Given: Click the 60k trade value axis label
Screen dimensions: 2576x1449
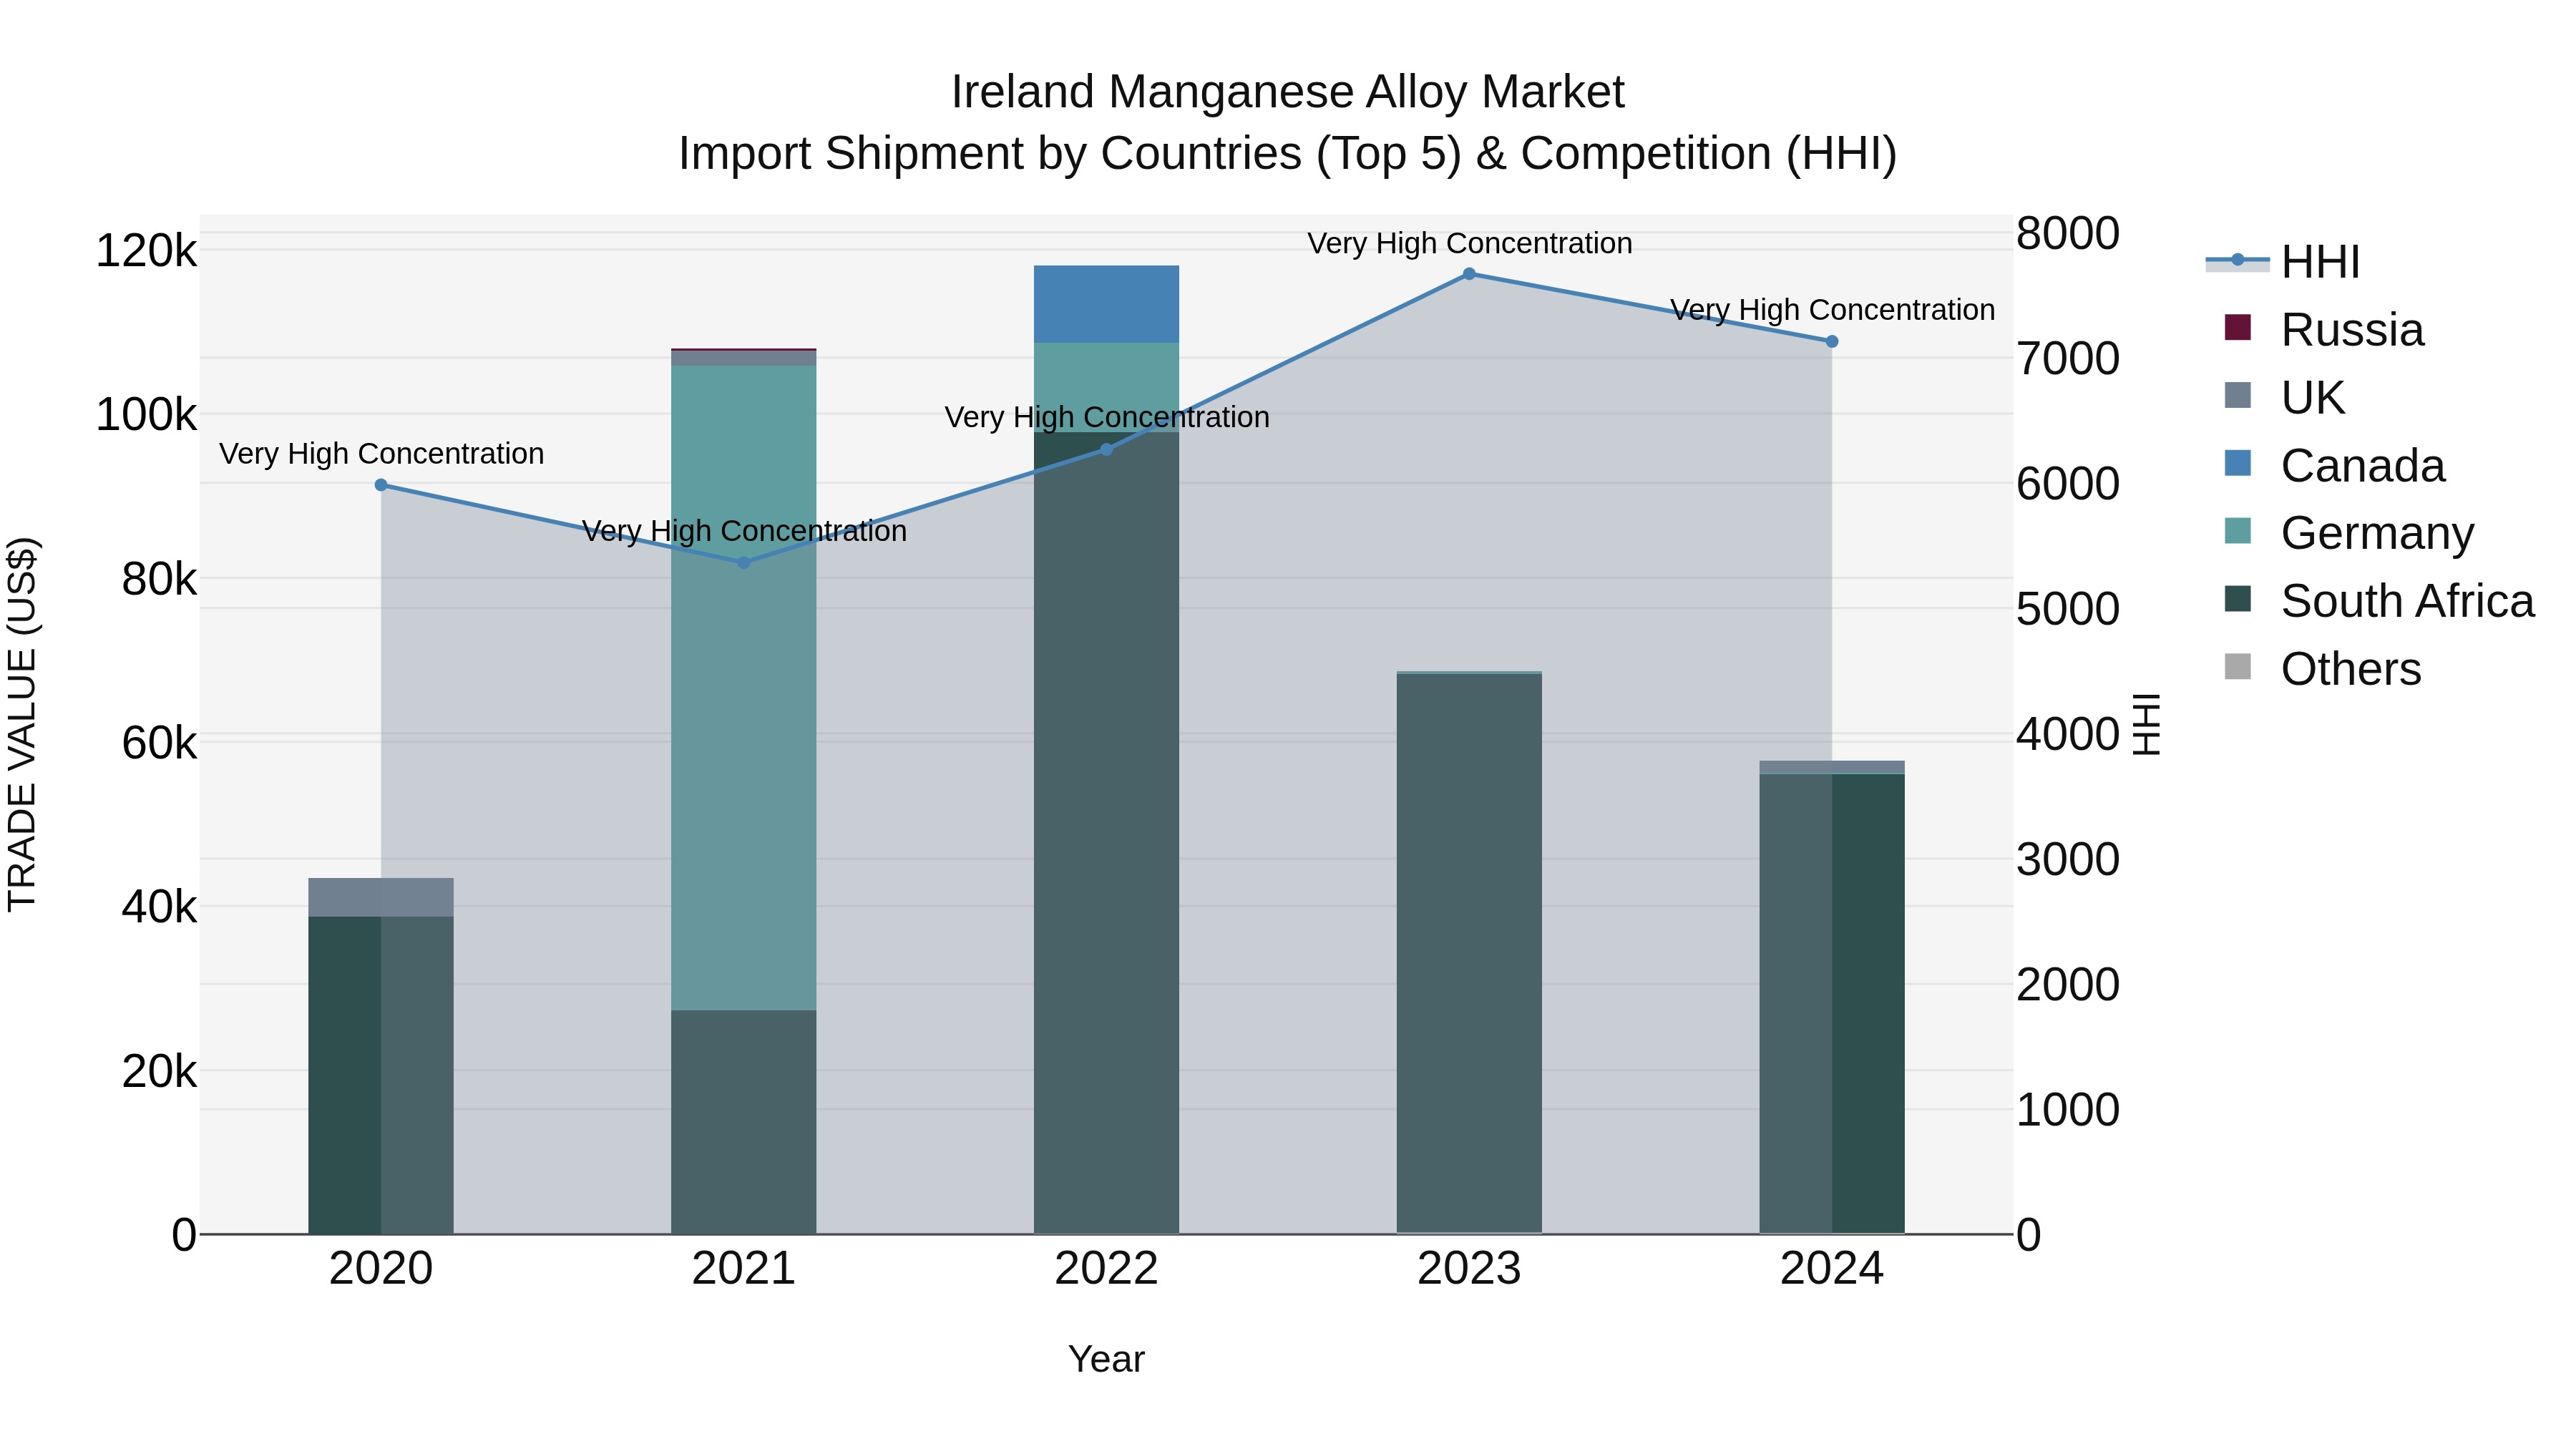Looking at the screenshot, I should [x=159, y=743].
